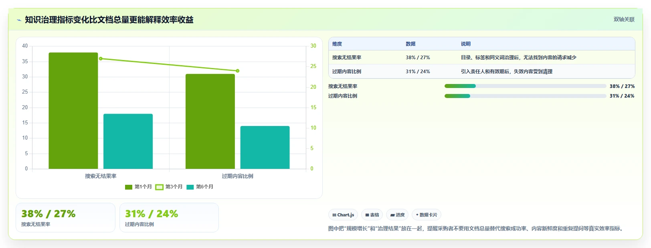The height and width of the screenshot is (248, 651).
Task: Click the 过期内容比例 progress bar
Action: click(525, 96)
